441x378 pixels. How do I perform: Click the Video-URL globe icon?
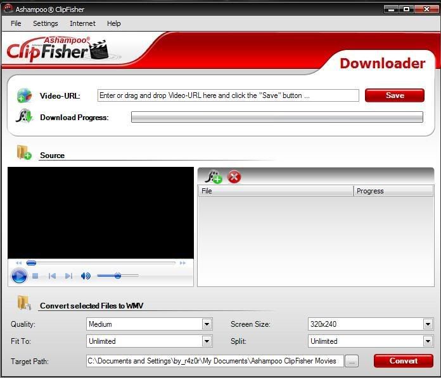click(x=24, y=95)
